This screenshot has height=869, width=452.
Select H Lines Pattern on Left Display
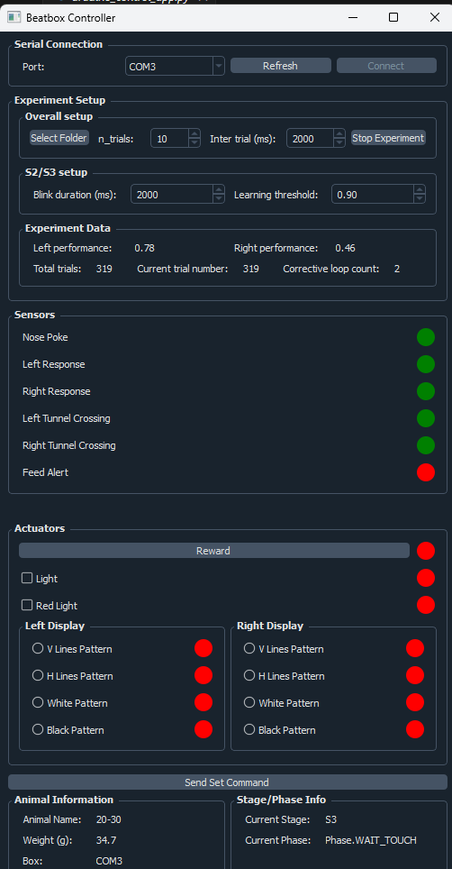[38, 675]
